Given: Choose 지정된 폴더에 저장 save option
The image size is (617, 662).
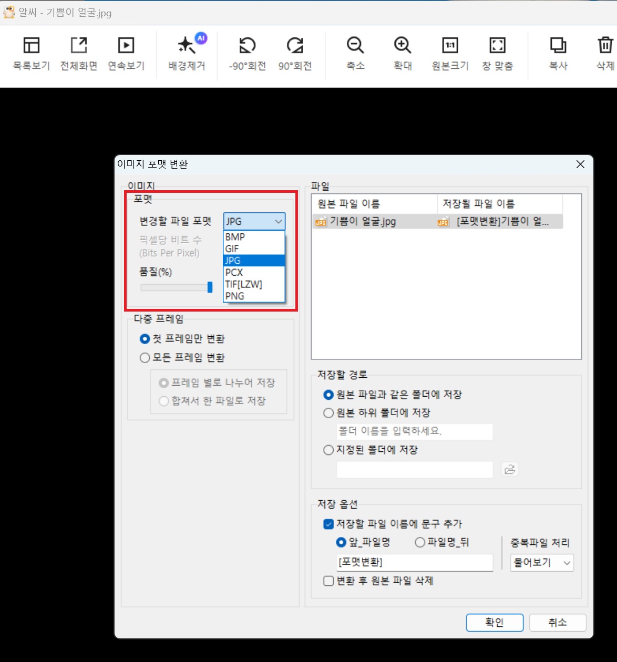Looking at the screenshot, I should click(x=328, y=450).
